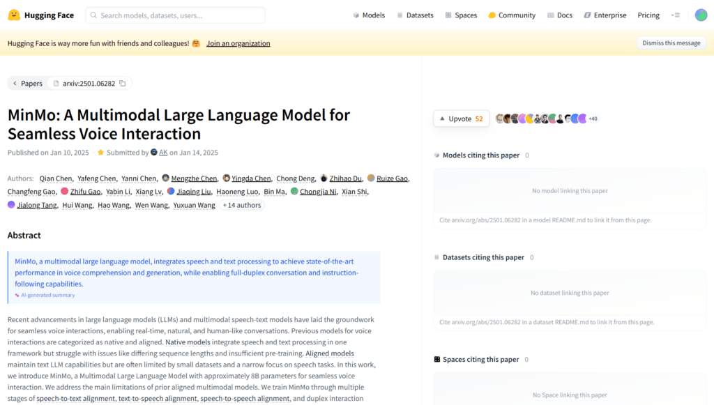Go to the Datasets section

coord(415,15)
